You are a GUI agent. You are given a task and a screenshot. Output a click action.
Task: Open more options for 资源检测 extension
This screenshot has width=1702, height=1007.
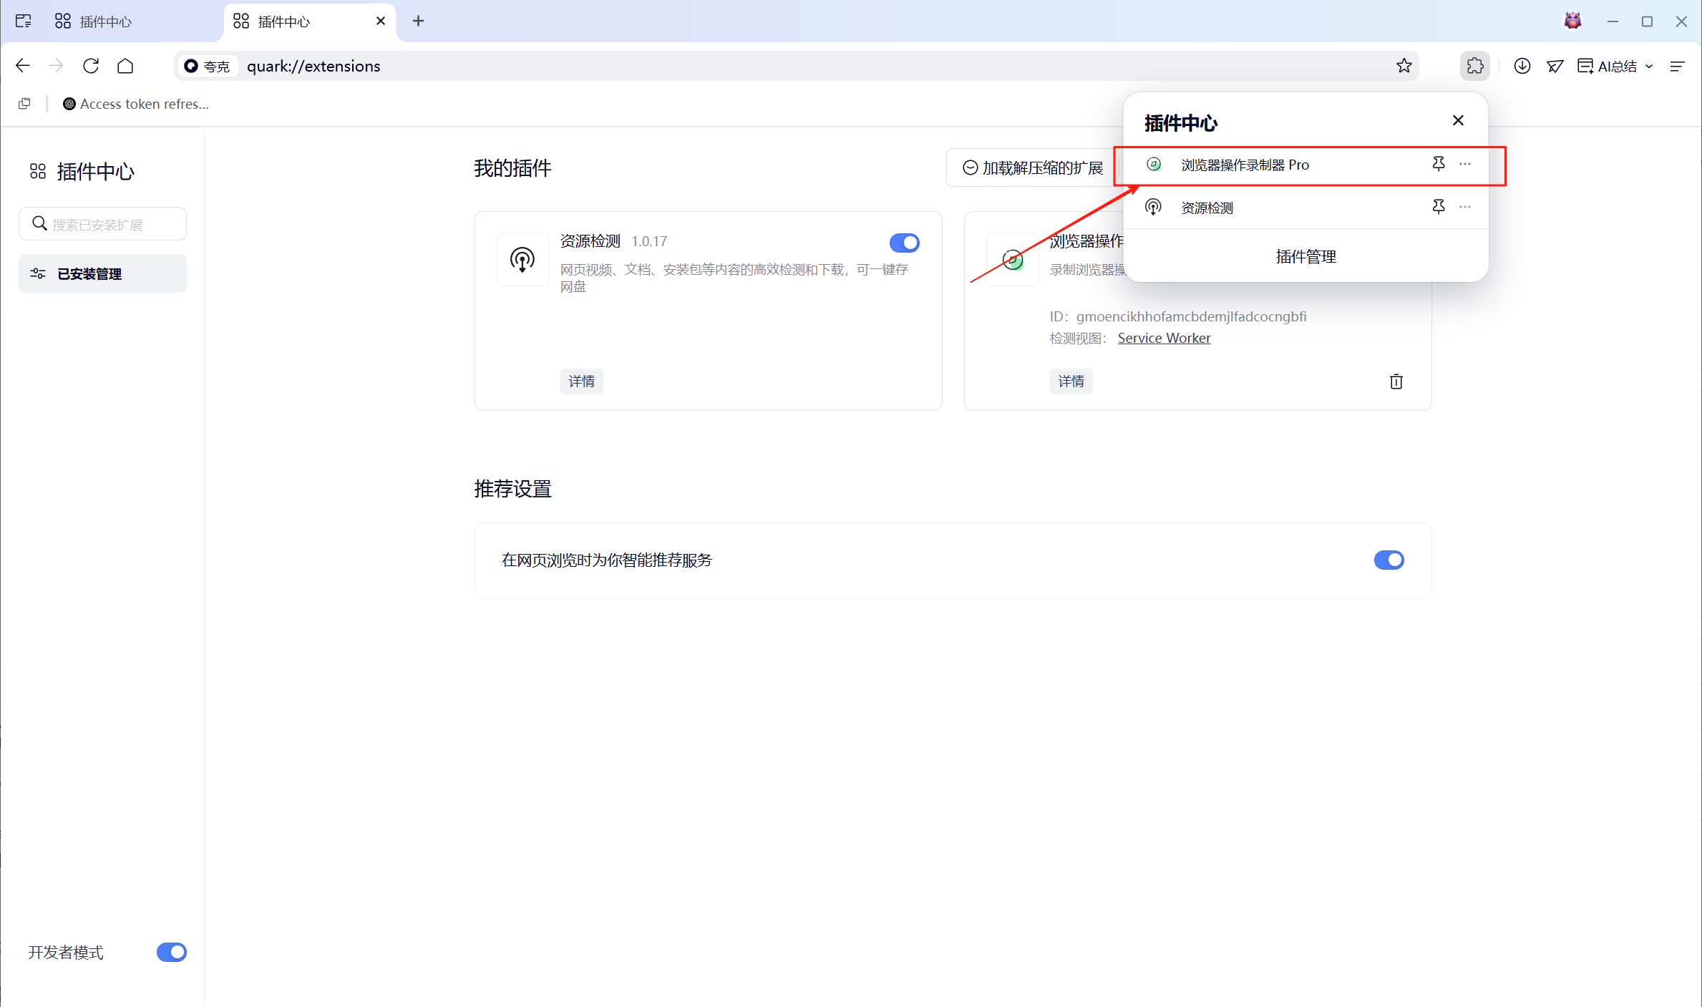(x=1465, y=207)
